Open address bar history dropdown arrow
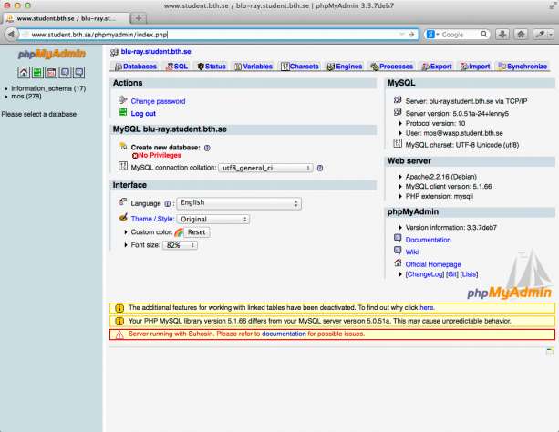Viewport: 559px width, 432px height. 402,35
